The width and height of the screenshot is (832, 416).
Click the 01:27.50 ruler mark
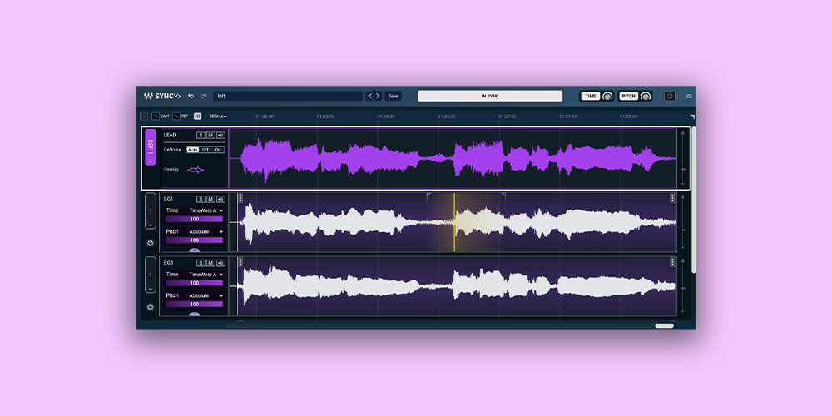click(567, 116)
